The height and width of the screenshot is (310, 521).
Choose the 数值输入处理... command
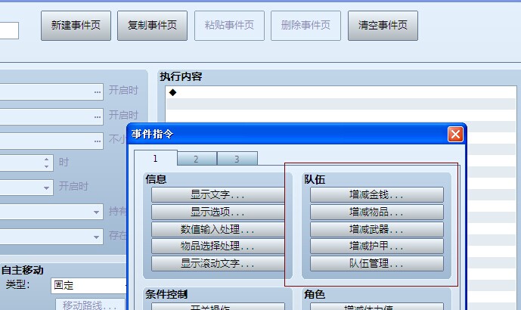click(x=218, y=229)
